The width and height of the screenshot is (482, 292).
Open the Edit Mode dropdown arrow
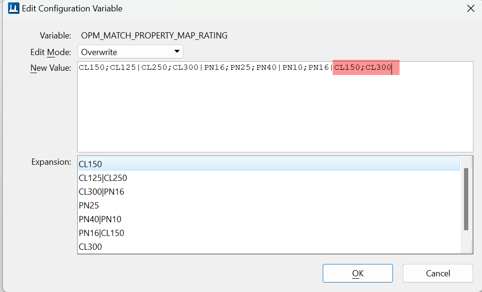tap(176, 51)
